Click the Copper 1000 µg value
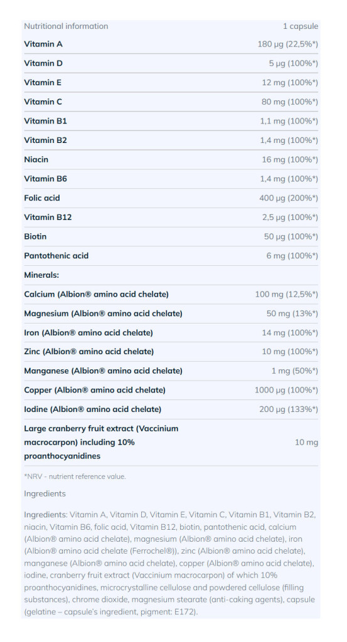 [x=286, y=390]
